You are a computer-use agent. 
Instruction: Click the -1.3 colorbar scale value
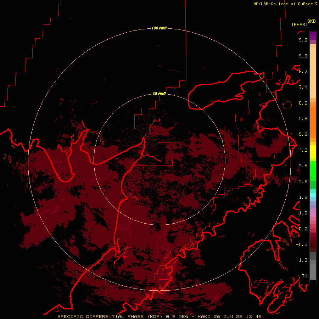pos(302,260)
